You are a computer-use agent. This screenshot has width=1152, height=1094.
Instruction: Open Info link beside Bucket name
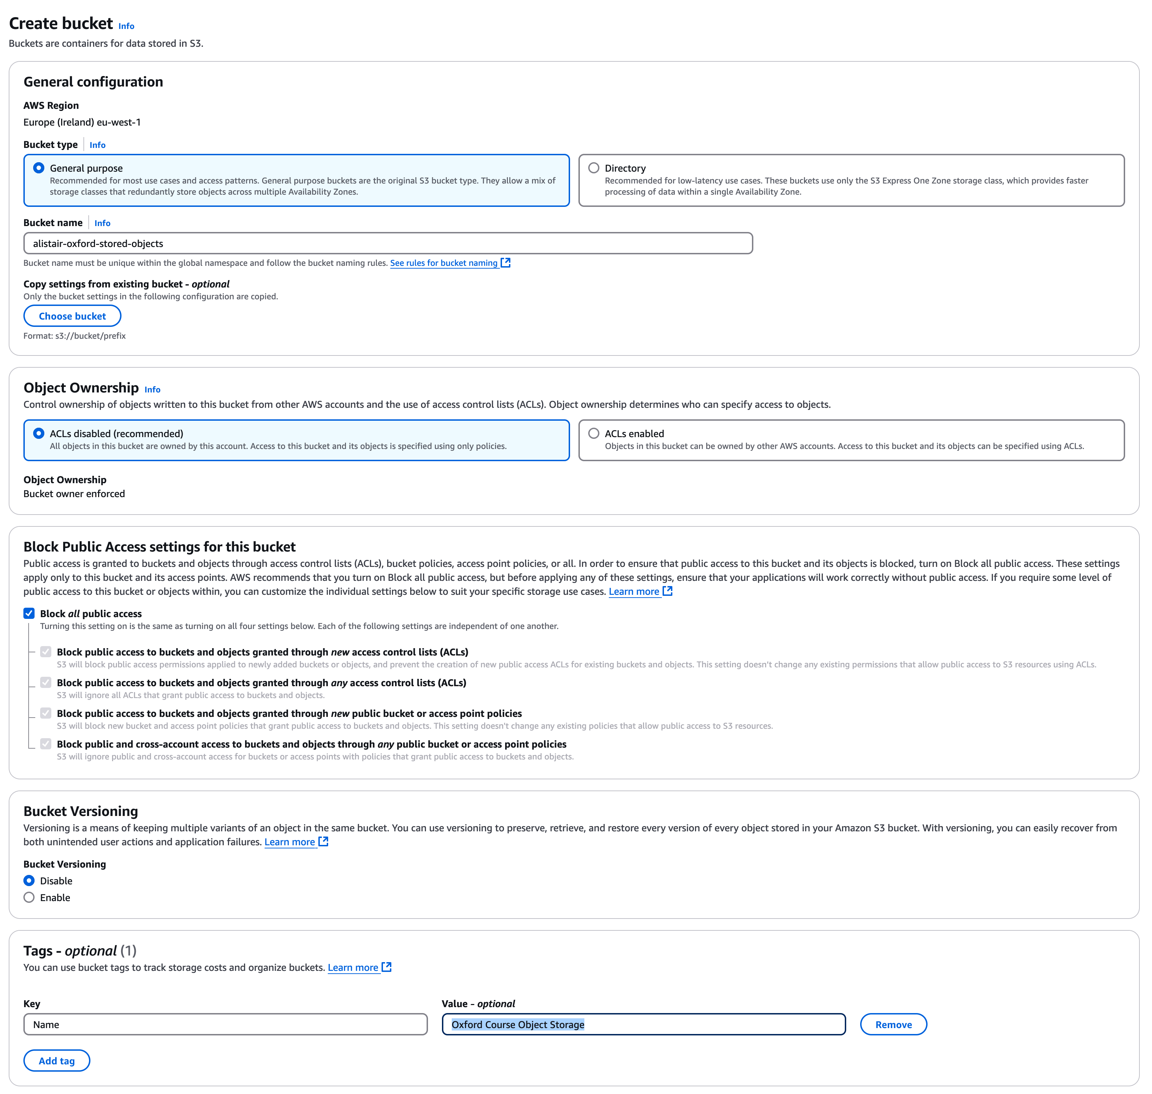pos(102,223)
